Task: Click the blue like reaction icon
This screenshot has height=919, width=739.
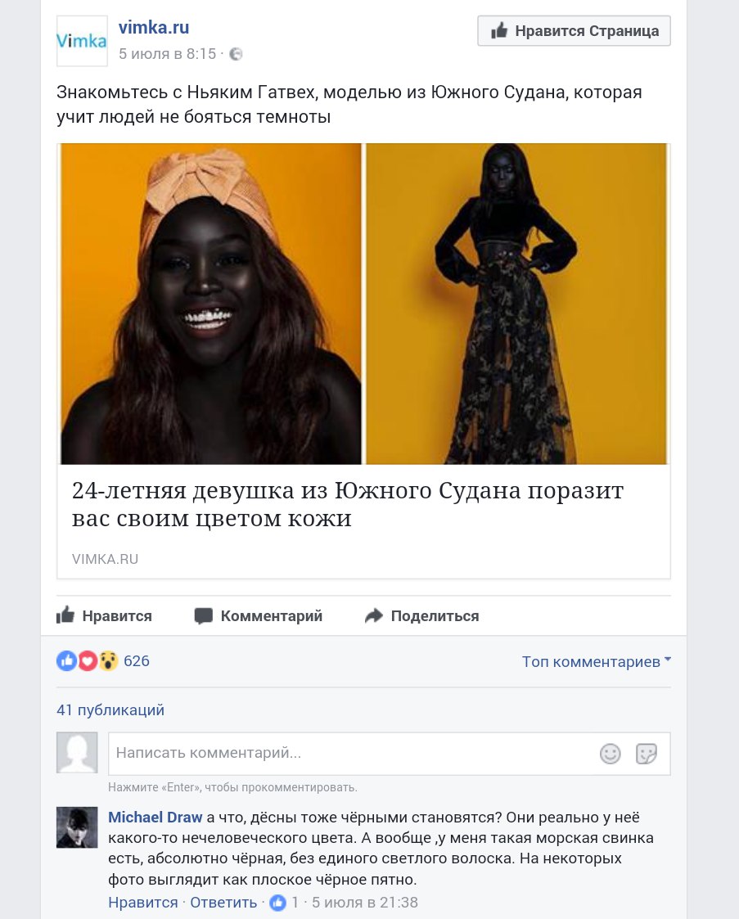Action: (x=67, y=661)
